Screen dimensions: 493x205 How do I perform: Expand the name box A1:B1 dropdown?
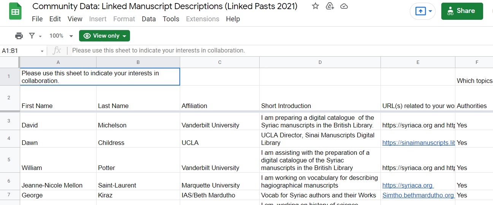(42, 51)
